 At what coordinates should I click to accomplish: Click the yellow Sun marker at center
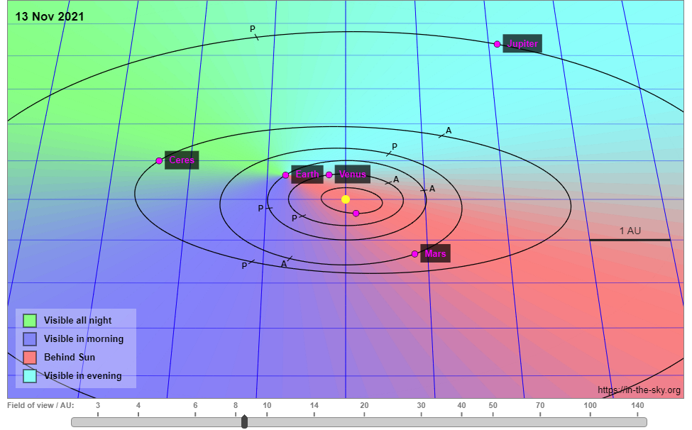coord(346,199)
